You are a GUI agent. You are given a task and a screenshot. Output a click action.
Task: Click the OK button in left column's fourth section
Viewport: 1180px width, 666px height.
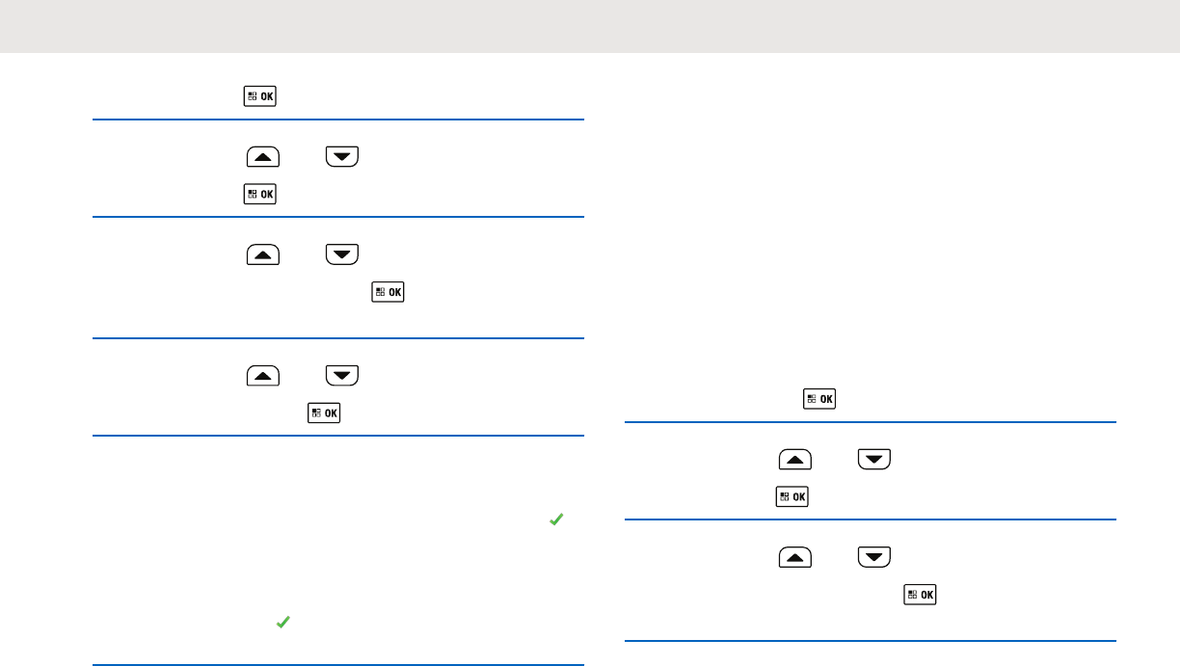point(324,413)
